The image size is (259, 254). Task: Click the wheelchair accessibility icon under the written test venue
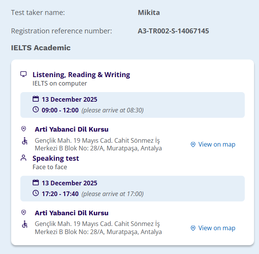(x=24, y=141)
